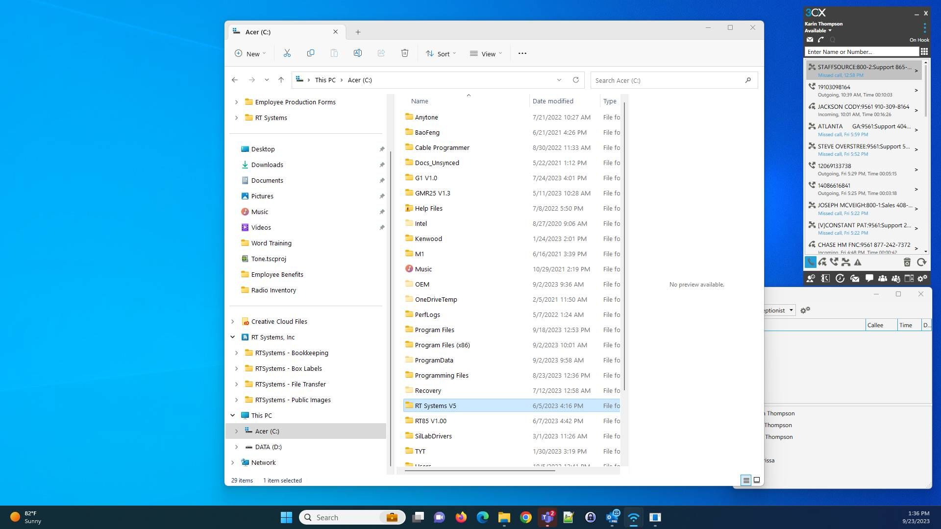Open the View options dropdown

486,53
